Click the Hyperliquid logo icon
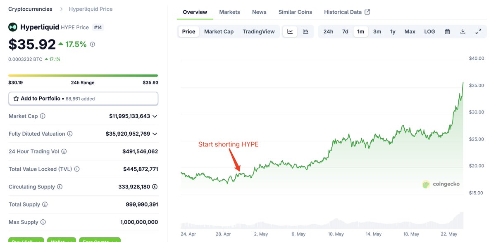This screenshot has width=496, height=242. point(13,27)
